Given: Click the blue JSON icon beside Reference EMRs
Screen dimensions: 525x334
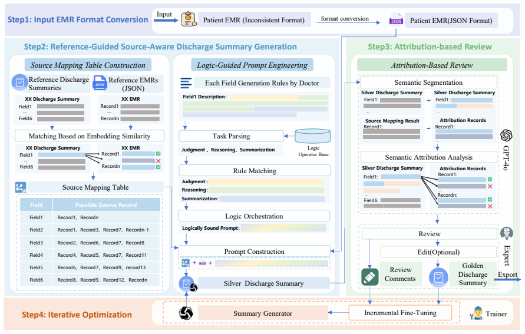Looking at the screenshot, I should [100, 83].
